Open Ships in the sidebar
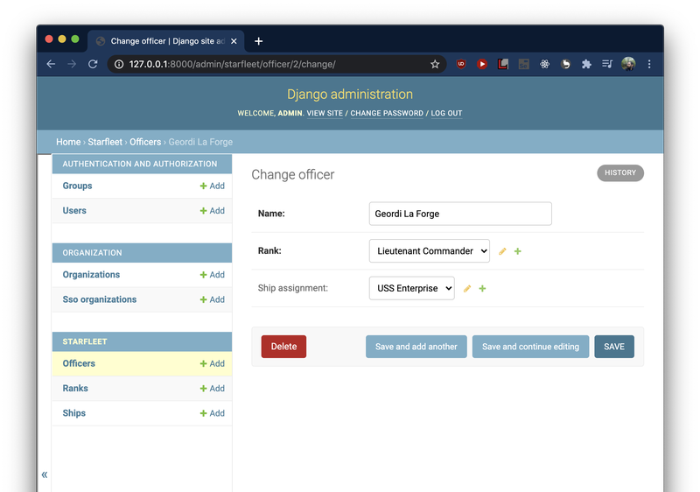700x492 pixels. [x=74, y=413]
